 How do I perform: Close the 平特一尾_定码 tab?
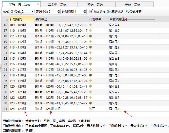coord(38,4)
